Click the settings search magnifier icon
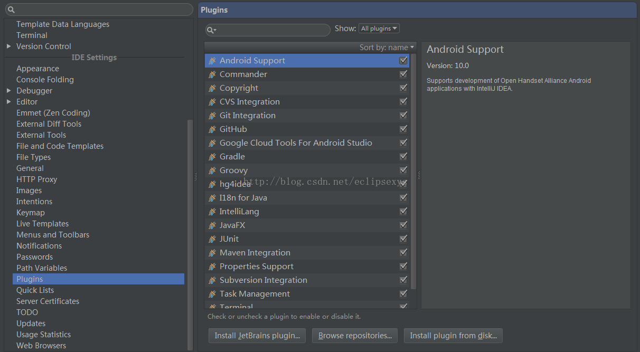The height and width of the screenshot is (352, 640). (11, 9)
